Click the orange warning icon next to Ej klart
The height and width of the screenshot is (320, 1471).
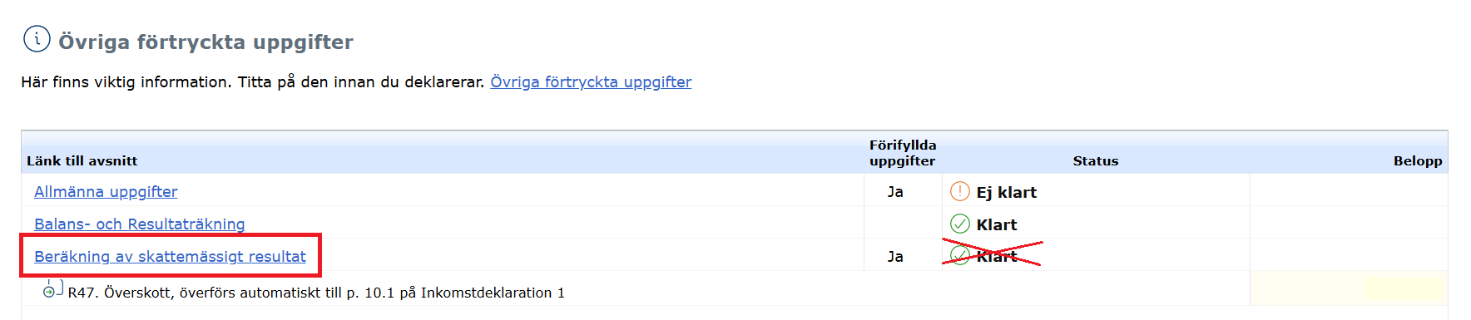point(960,191)
